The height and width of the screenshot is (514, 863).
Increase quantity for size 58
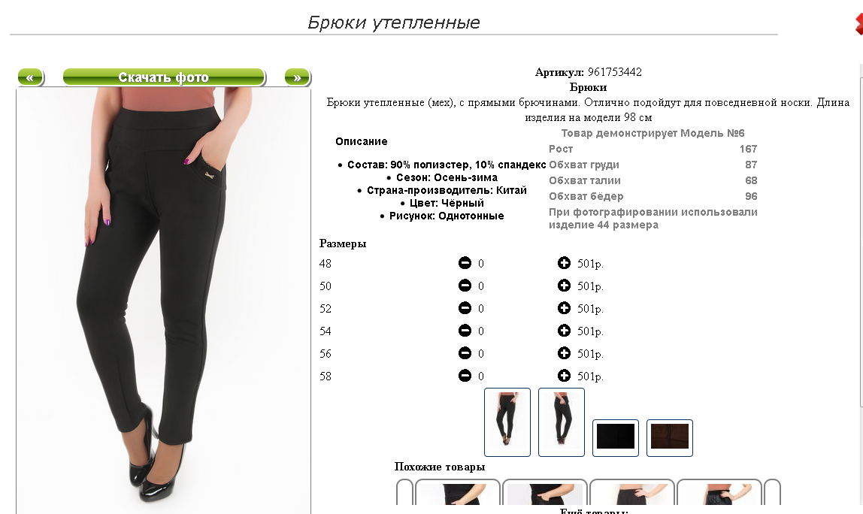click(564, 376)
